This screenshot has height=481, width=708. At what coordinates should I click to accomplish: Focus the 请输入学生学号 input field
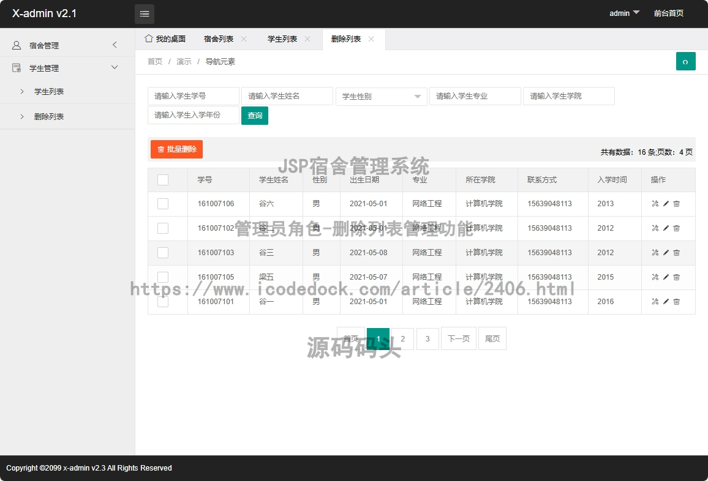[x=194, y=96]
